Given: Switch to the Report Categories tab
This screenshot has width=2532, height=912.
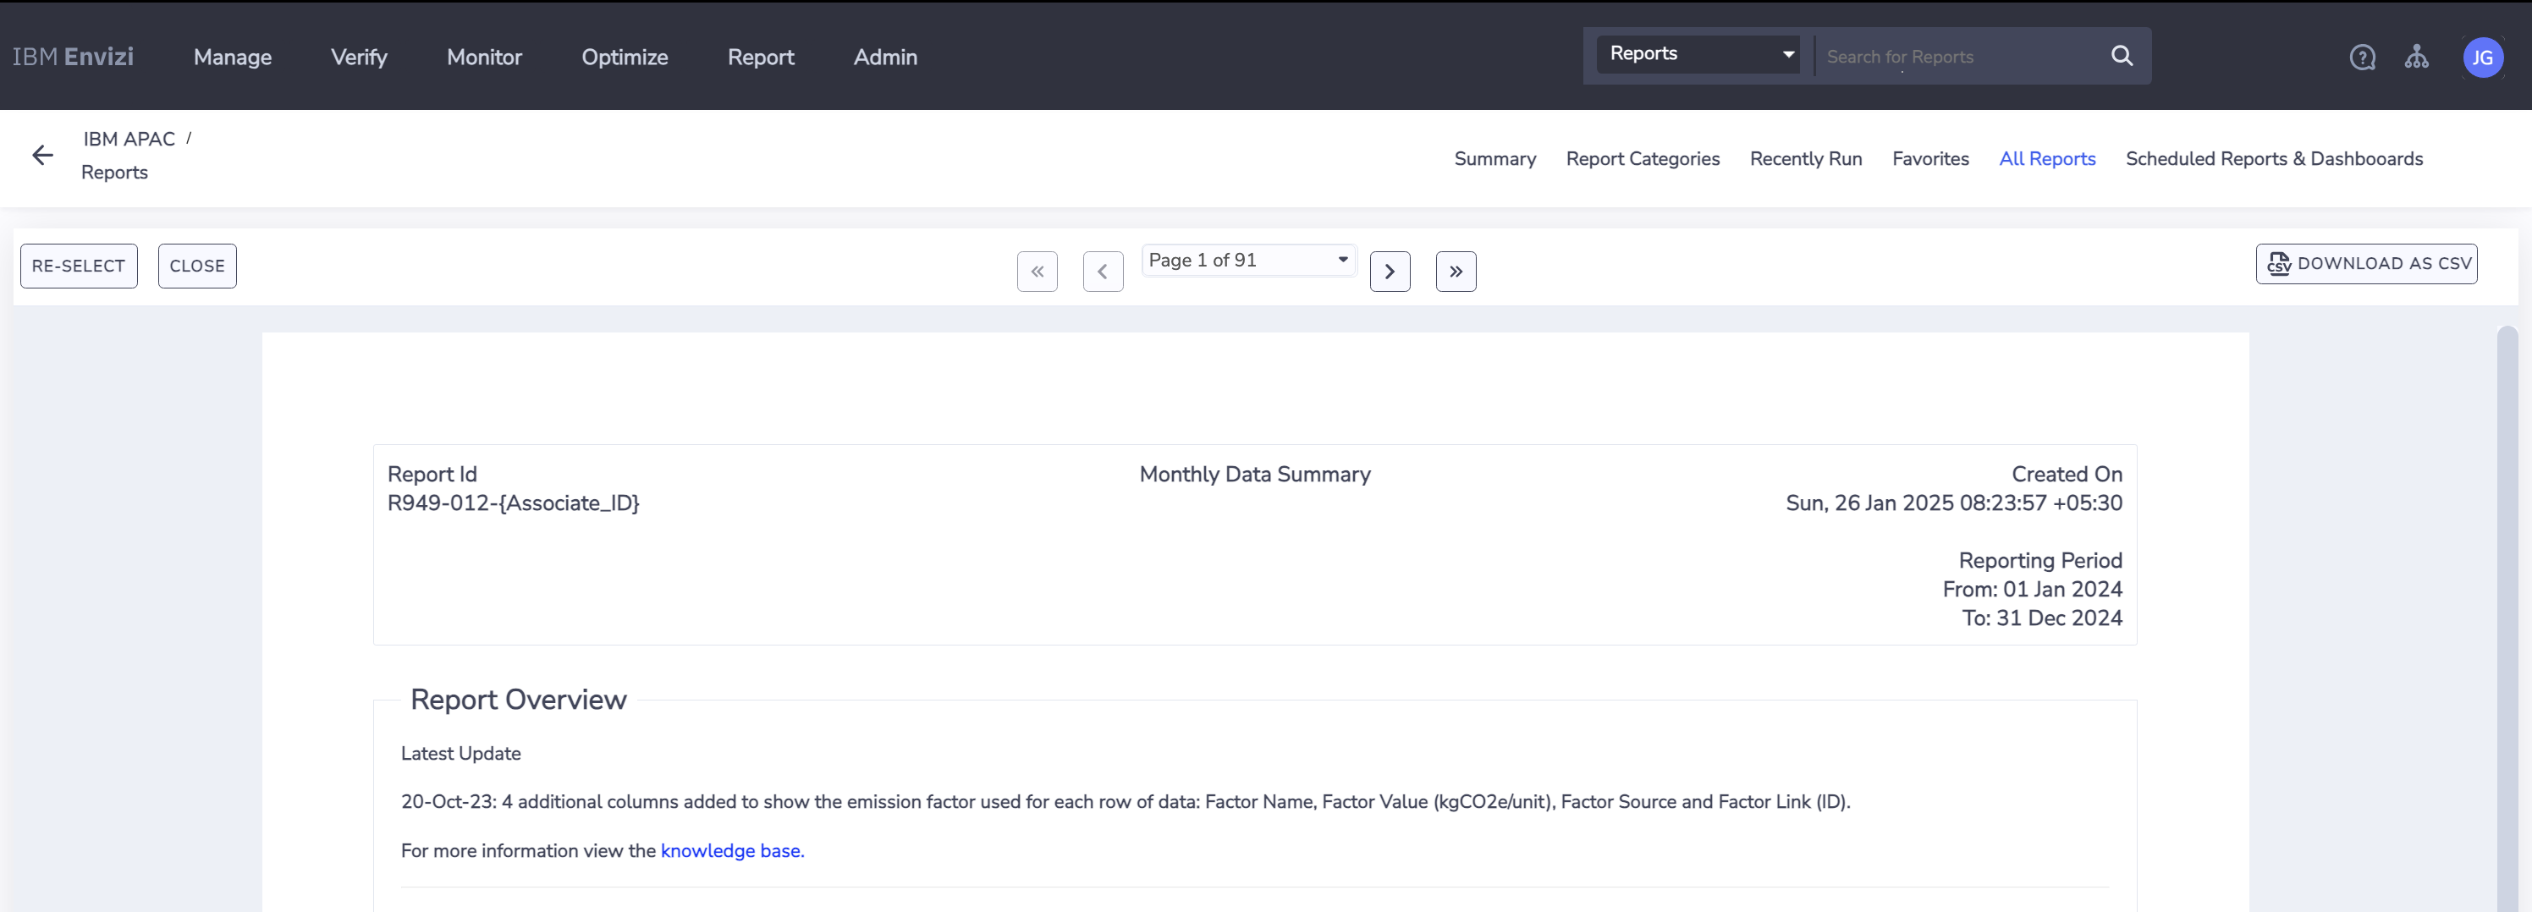Looking at the screenshot, I should 1643,159.
